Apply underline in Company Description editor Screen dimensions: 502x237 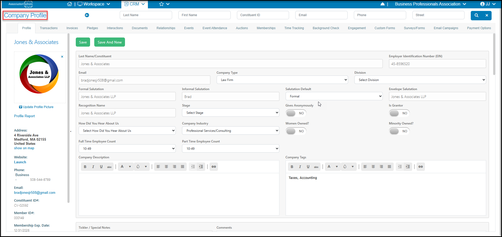101,167
